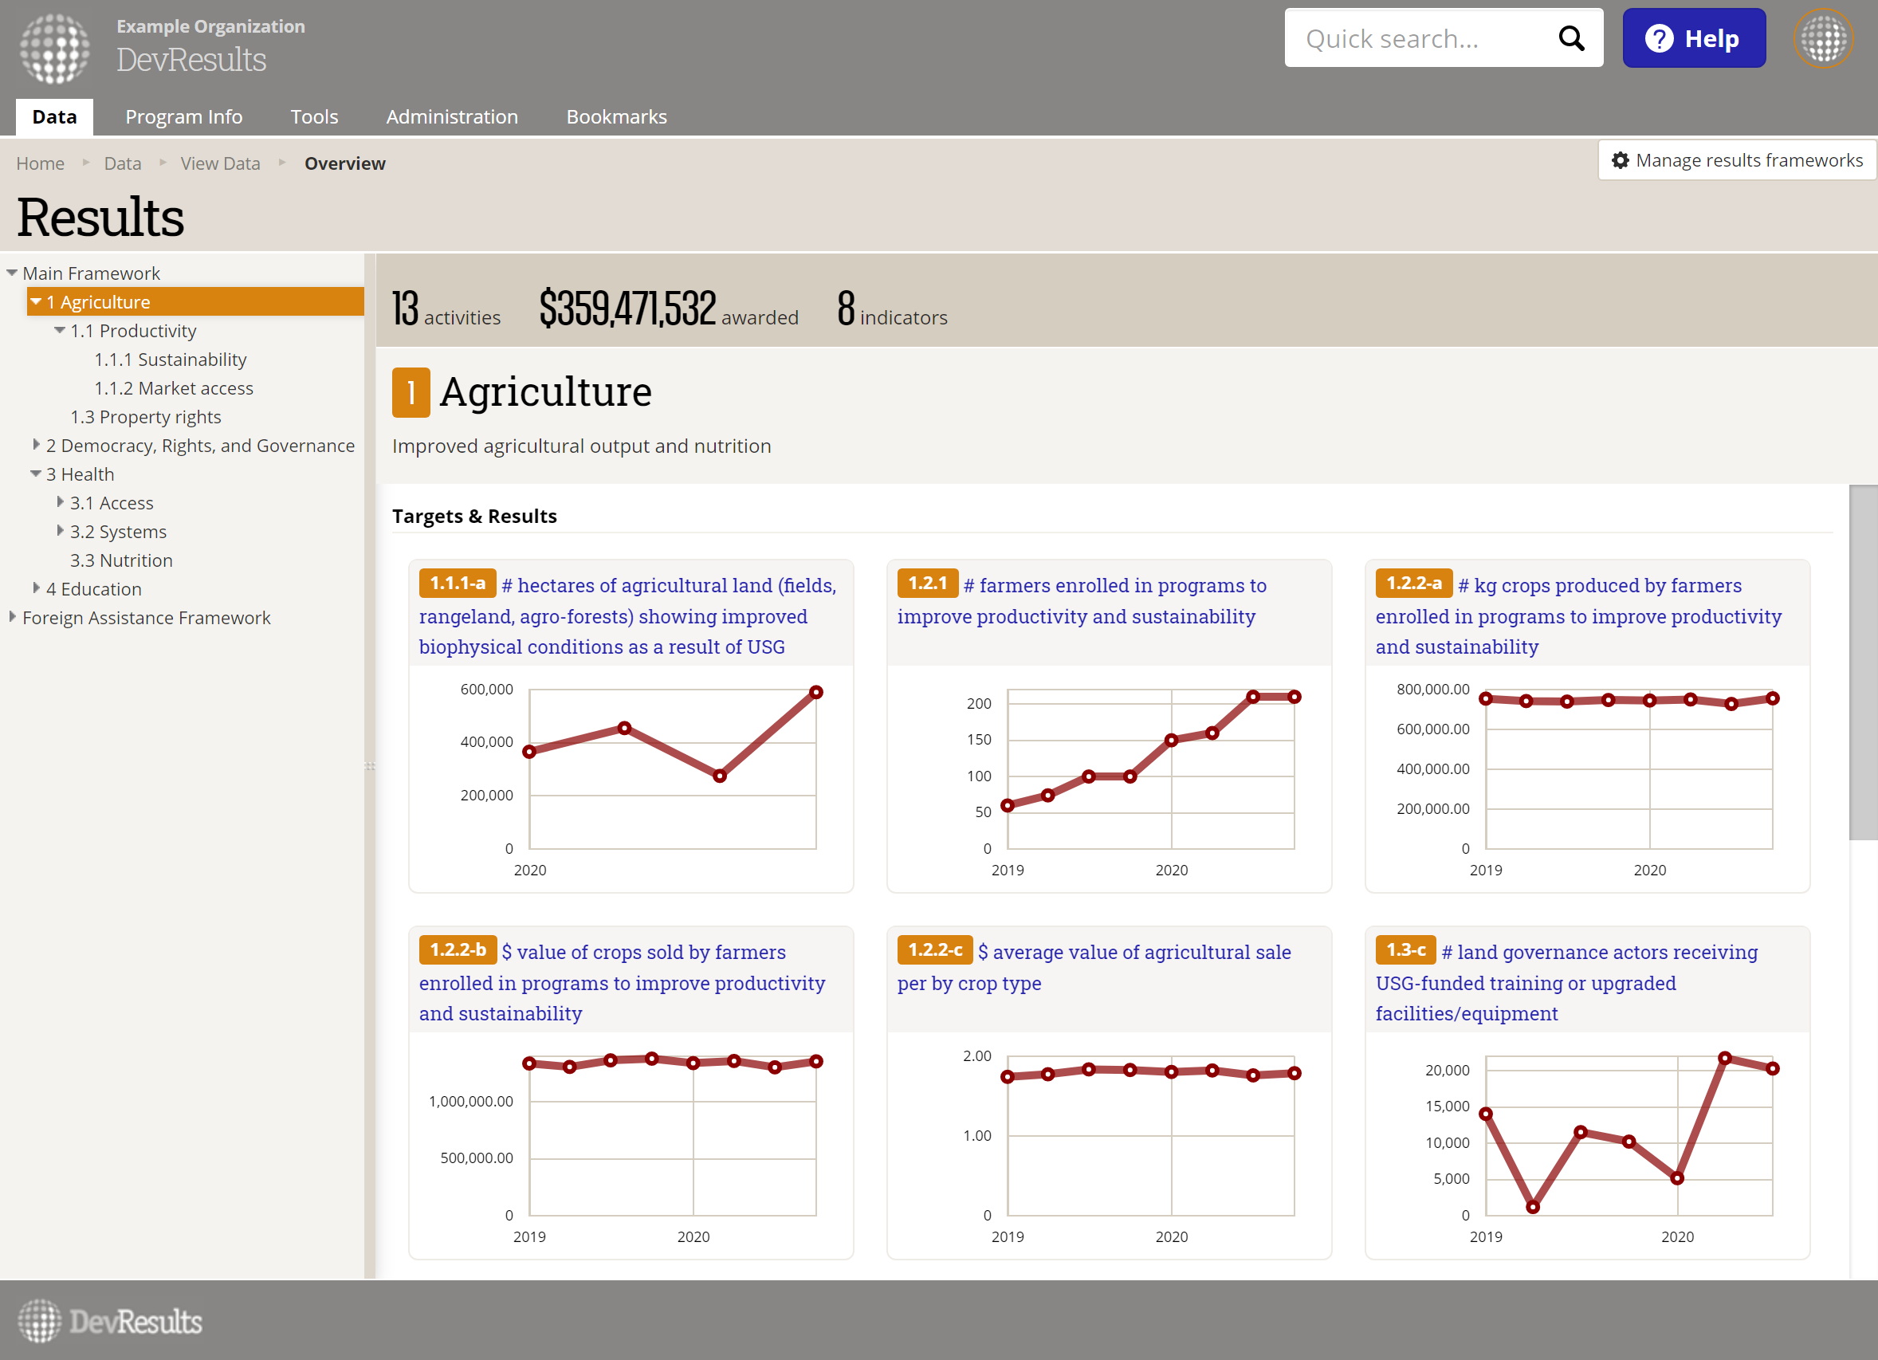1878x1360 pixels.
Task: Click the search magnifier icon
Action: [x=1570, y=38]
